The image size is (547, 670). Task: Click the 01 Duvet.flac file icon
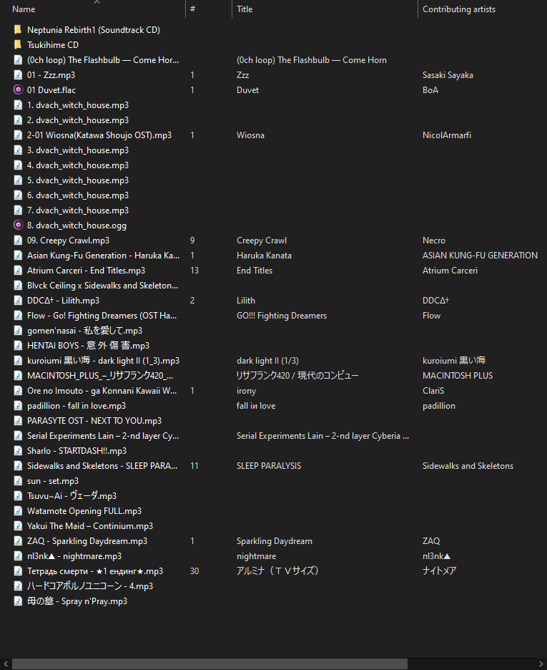[18, 89]
